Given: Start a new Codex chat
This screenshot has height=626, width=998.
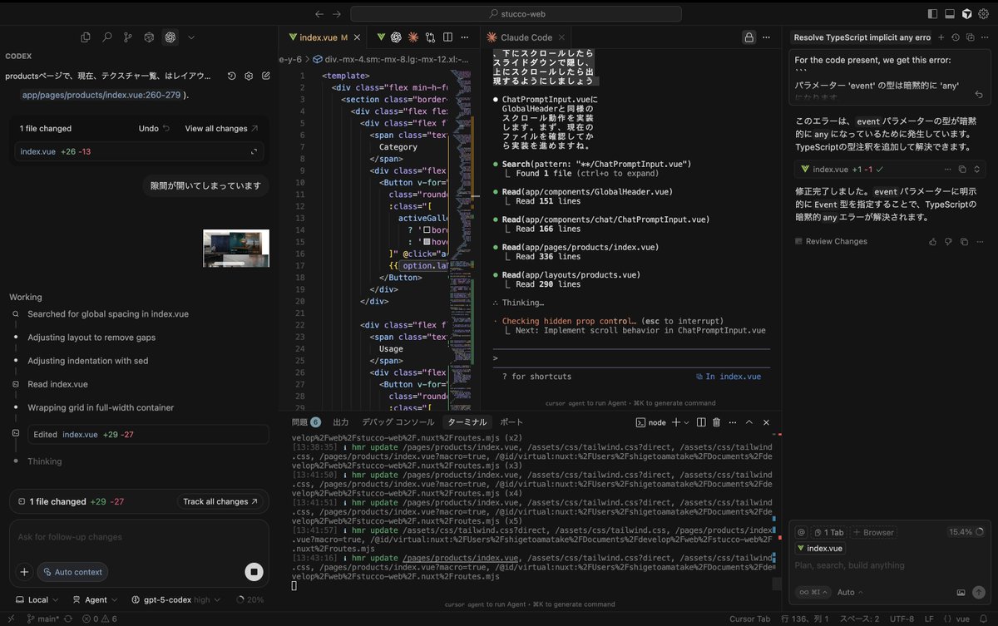Looking at the screenshot, I should [265, 76].
